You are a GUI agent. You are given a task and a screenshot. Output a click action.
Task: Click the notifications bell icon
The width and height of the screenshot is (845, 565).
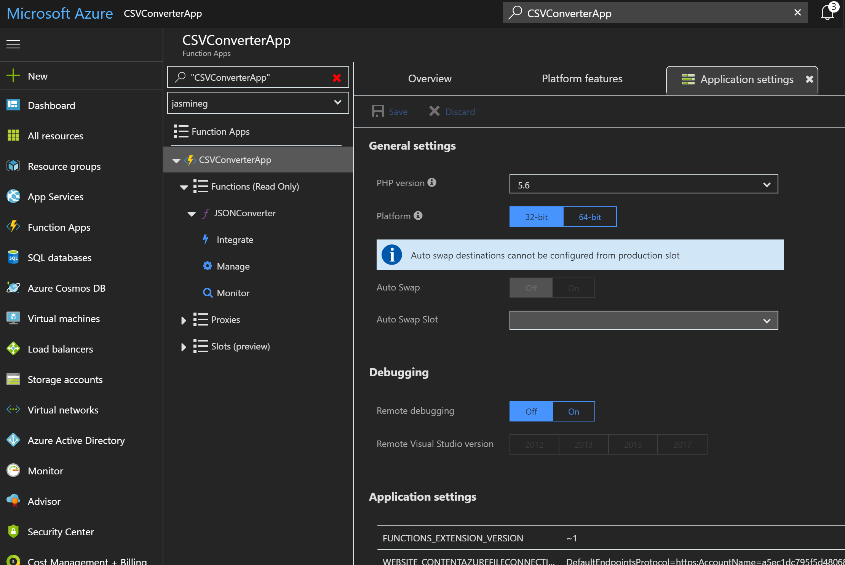[x=827, y=13]
